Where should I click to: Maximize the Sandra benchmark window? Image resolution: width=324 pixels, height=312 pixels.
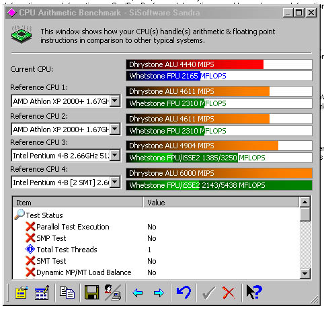(298, 13)
